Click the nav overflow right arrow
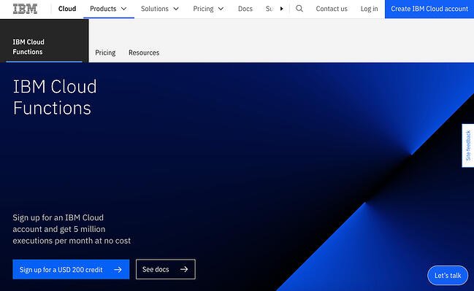The width and height of the screenshot is (474, 291). (281, 9)
